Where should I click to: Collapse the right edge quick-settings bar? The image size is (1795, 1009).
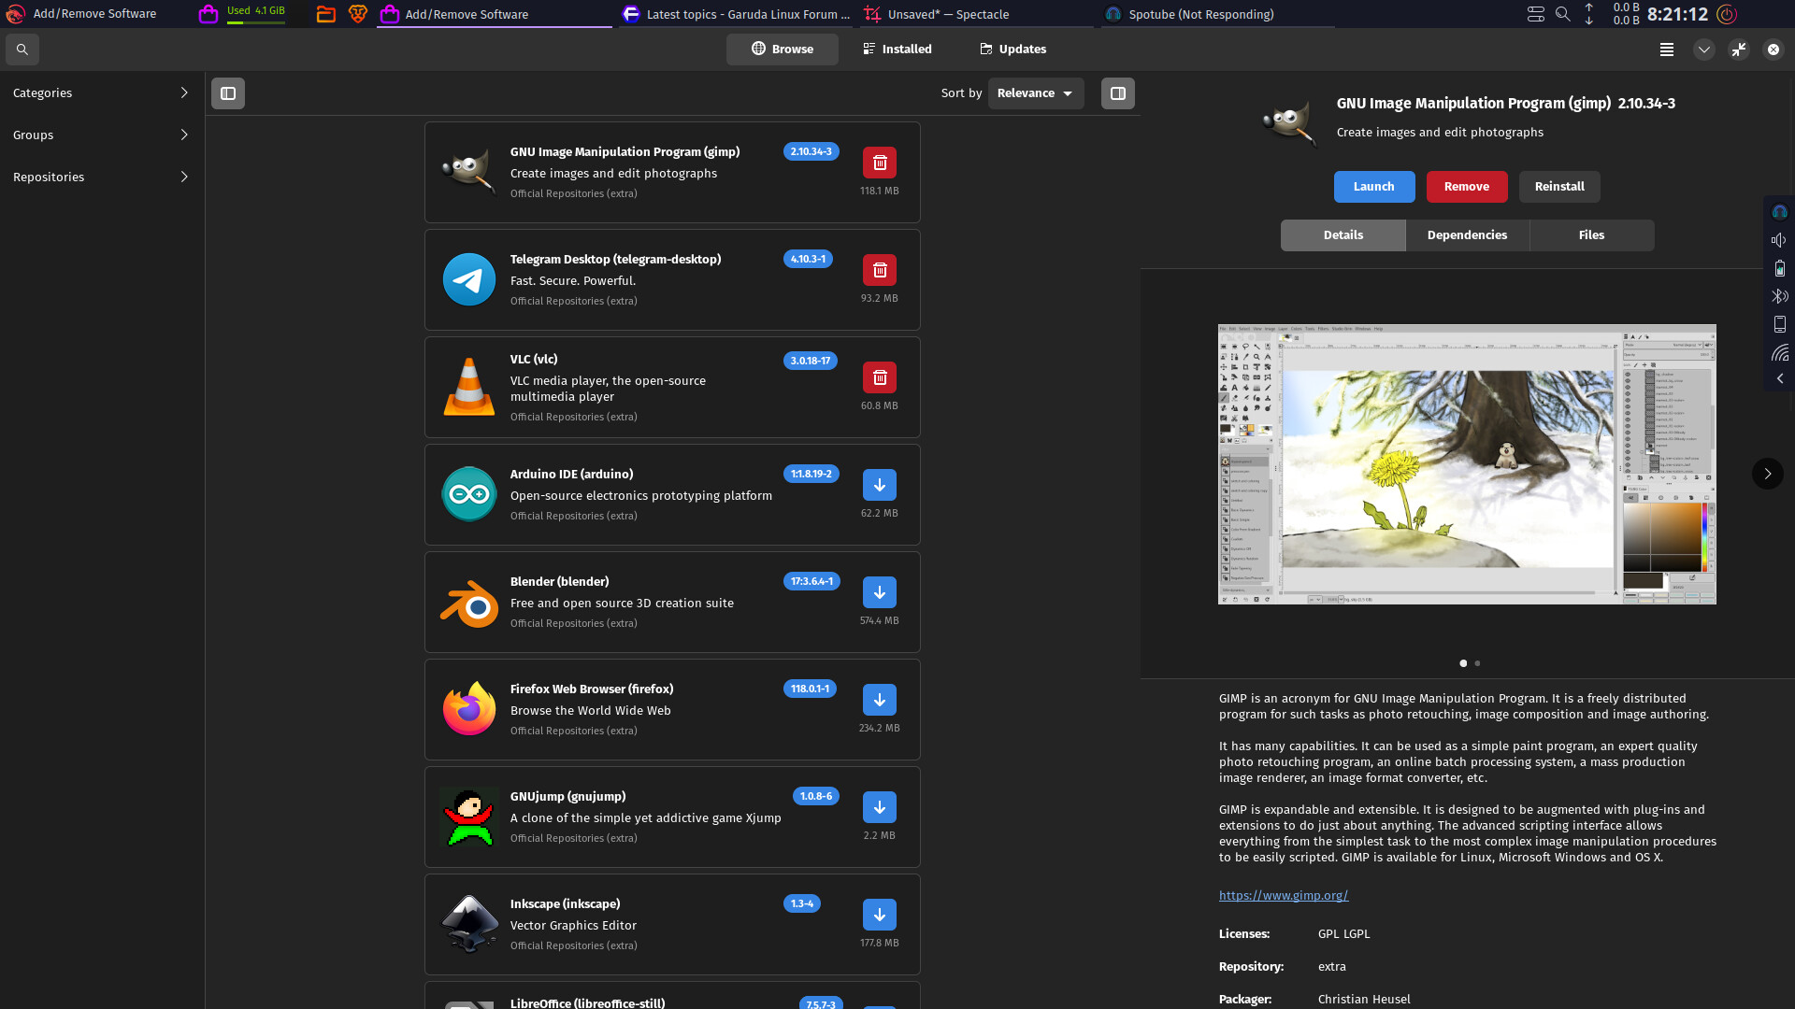pyautogui.click(x=1780, y=378)
